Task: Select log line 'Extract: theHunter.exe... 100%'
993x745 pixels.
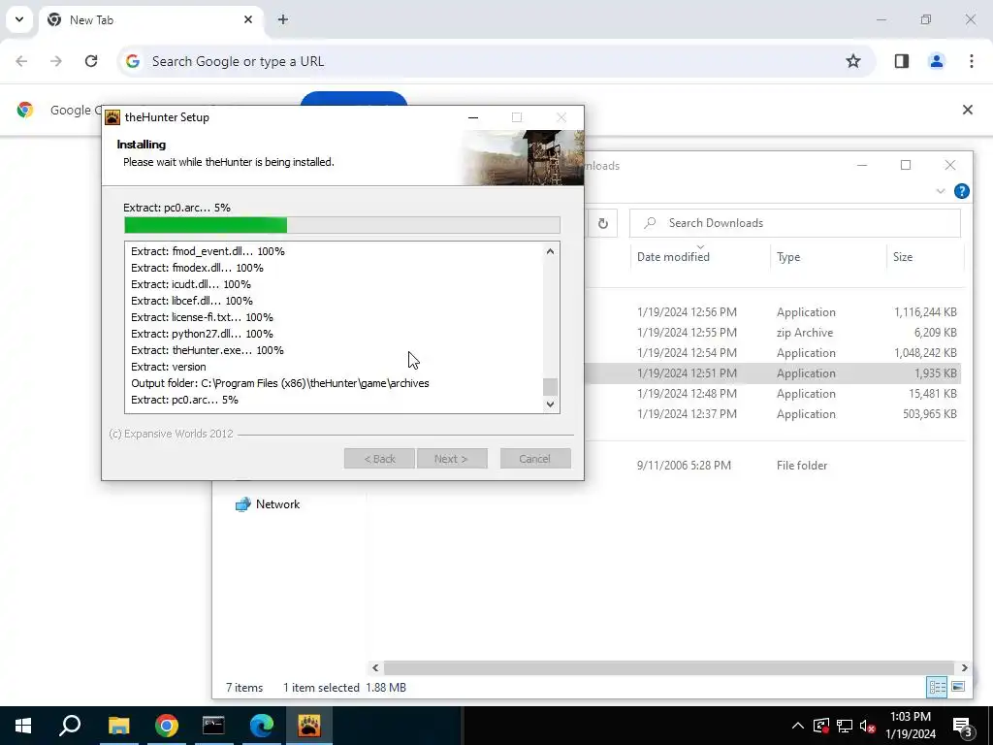Action: click(x=208, y=350)
